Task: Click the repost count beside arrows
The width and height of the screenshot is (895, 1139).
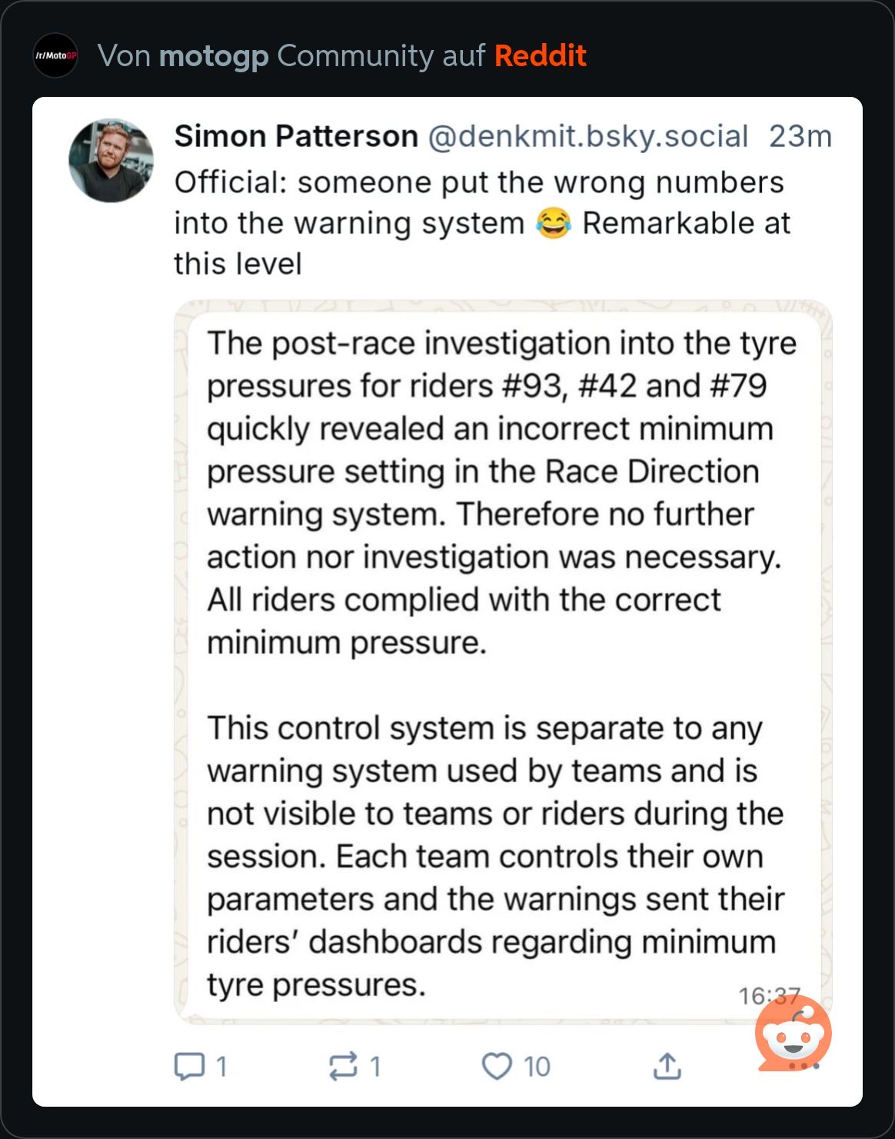Action: pos(375,1067)
